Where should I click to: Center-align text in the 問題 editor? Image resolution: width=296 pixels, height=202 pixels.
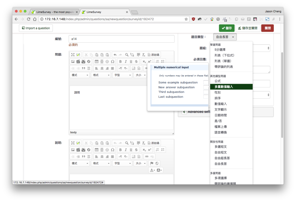(102, 68)
